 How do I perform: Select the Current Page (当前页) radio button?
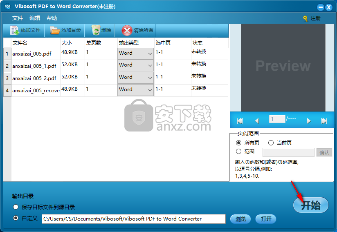(271, 143)
